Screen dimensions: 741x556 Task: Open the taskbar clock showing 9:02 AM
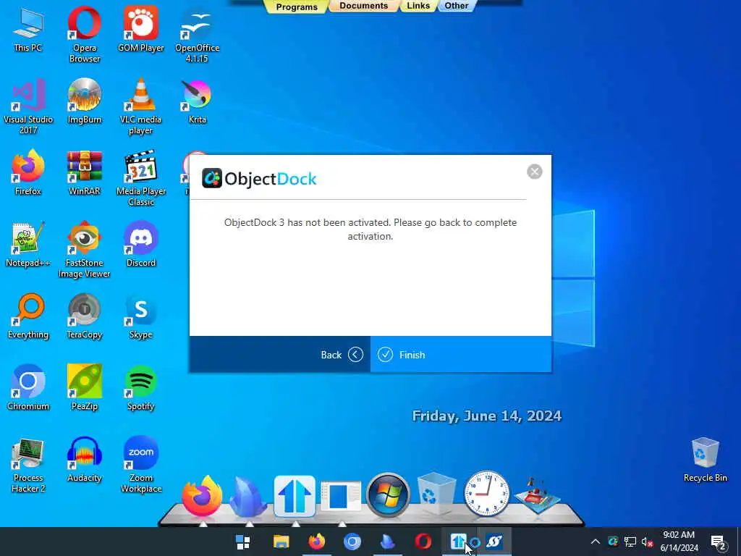click(x=679, y=542)
